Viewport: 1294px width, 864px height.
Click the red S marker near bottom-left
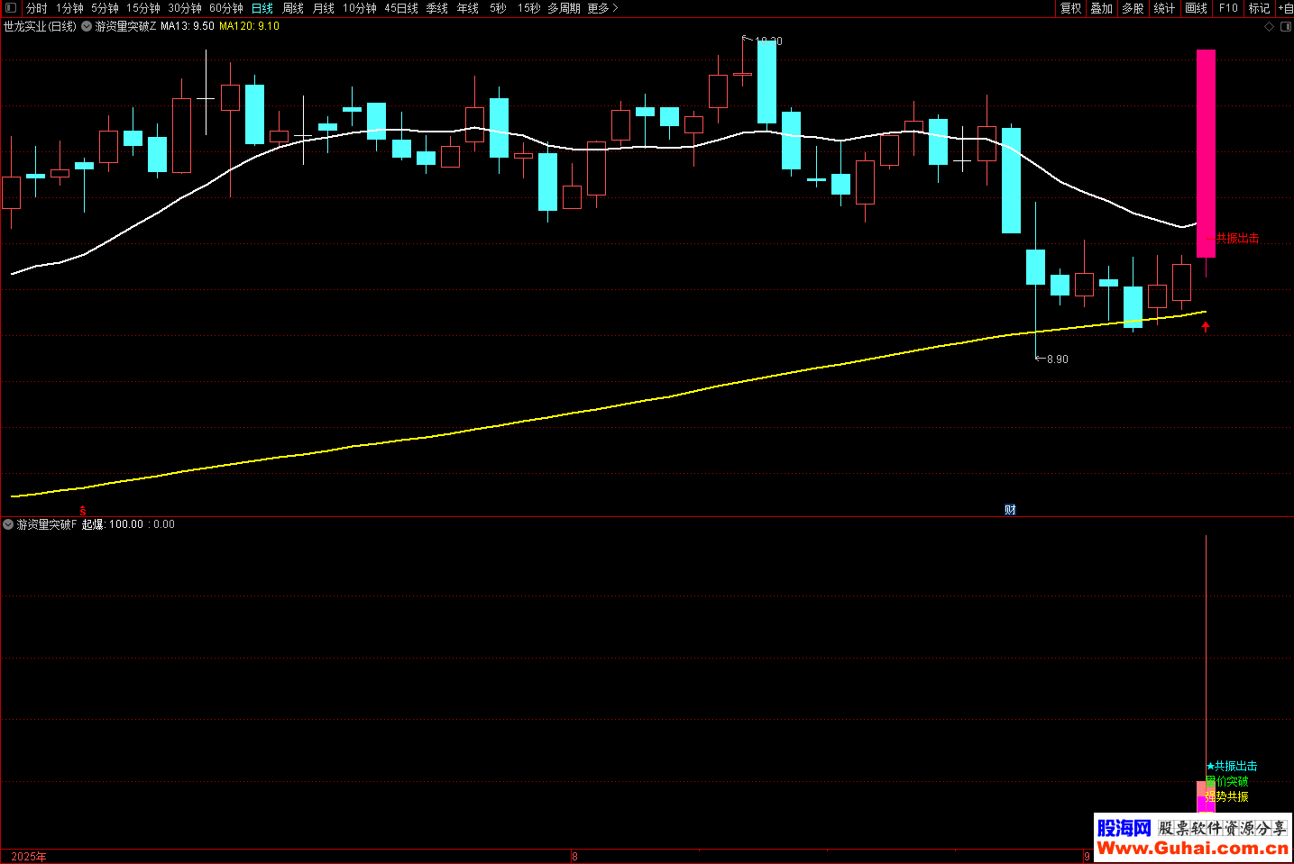(83, 511)
